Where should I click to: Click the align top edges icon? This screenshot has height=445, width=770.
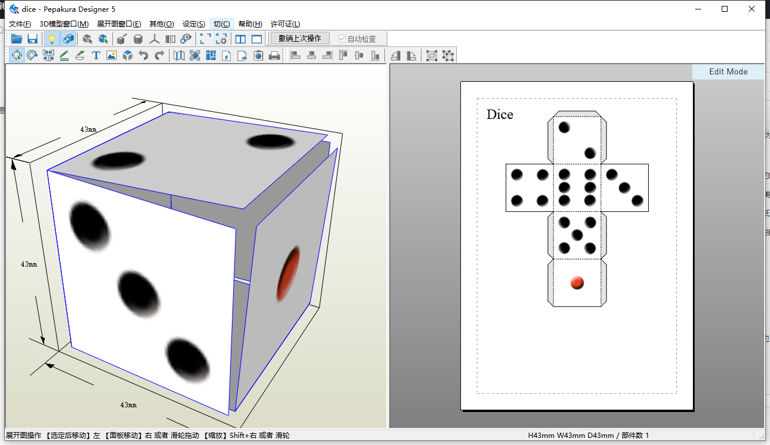(344, 55)
